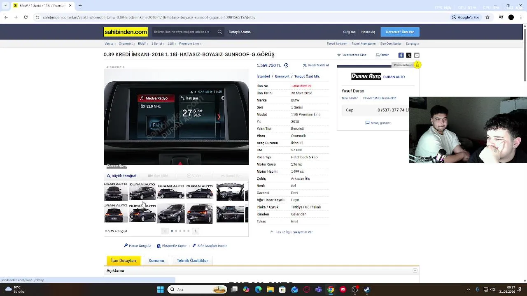The image size is (527, 296).
Task: Select first car thumbnail in top row
Action: click(115, 192)
